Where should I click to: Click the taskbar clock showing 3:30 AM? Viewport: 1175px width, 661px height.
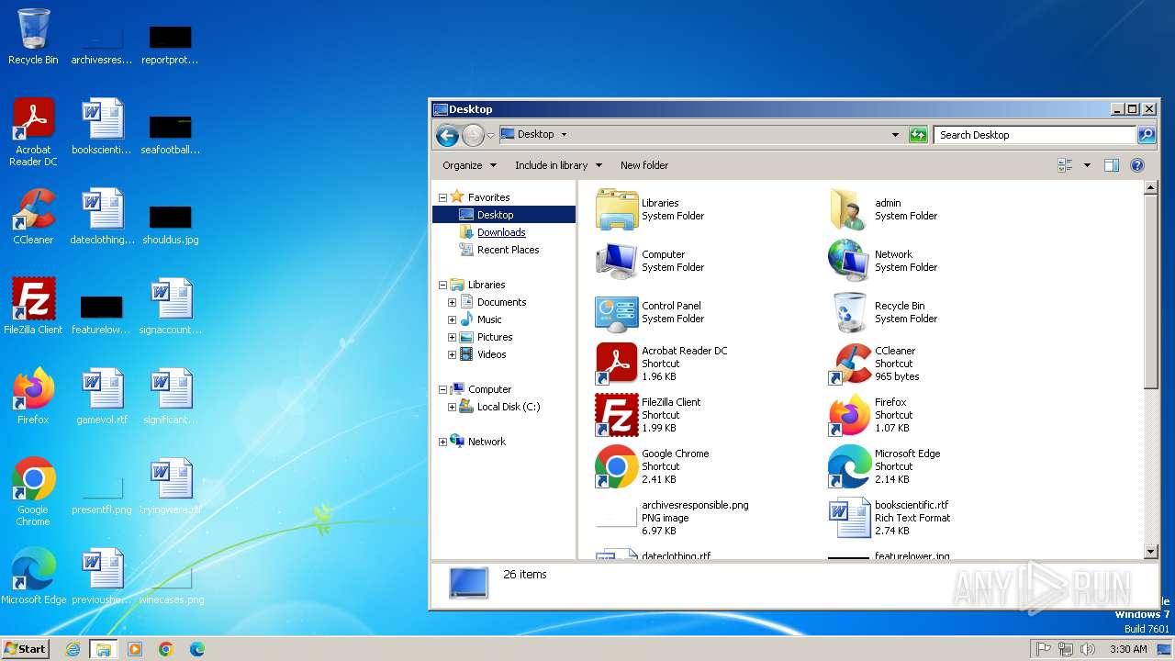coord(1128,649)
